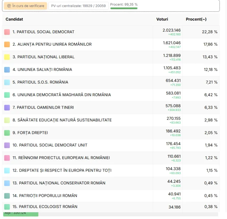Click the percentage 0,38 %
This screenshot has width=227, height=219.
[x=211, y=207]
